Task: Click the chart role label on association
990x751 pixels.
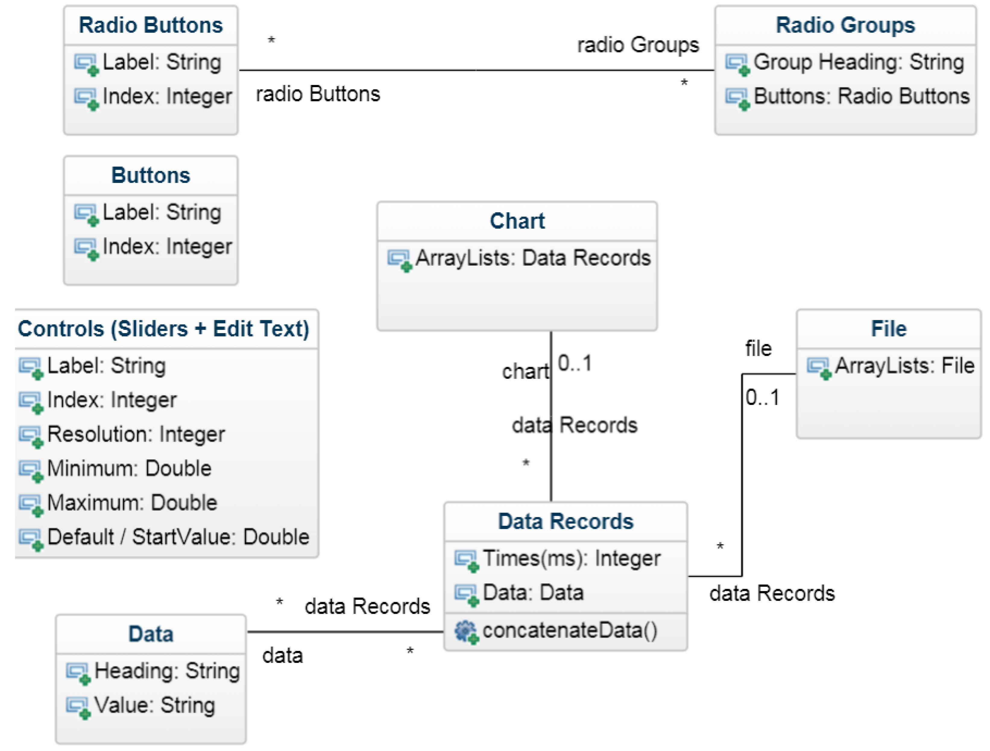Action: point(525,371)
